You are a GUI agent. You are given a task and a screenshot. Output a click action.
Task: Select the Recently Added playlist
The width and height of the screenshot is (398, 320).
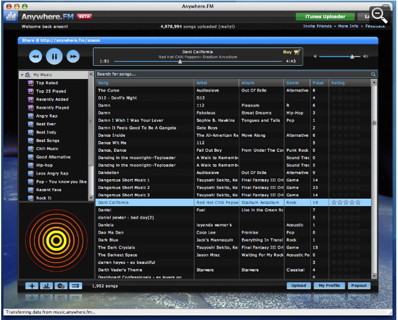[52, 99]
